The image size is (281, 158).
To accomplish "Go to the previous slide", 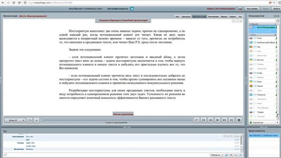I will click(211, 120).
